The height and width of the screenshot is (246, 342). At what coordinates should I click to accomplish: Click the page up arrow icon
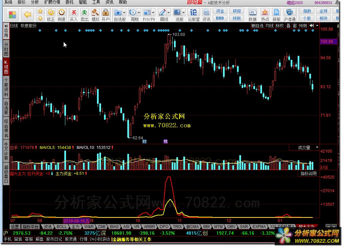pos(40,11)
